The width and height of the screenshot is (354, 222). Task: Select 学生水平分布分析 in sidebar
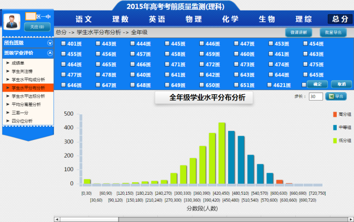28,87
